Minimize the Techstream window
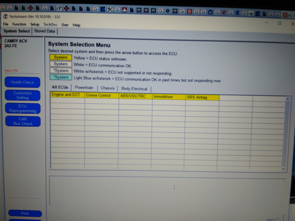Viewport: 295px width, 221px height. tap(266, 23)
